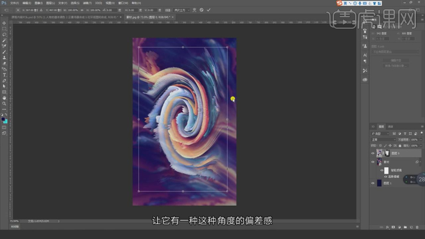Toggle lock all for layer
425x239 pixels.
point(400,146)
